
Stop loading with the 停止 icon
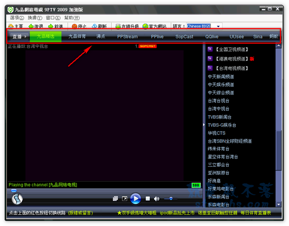[74, 26]
